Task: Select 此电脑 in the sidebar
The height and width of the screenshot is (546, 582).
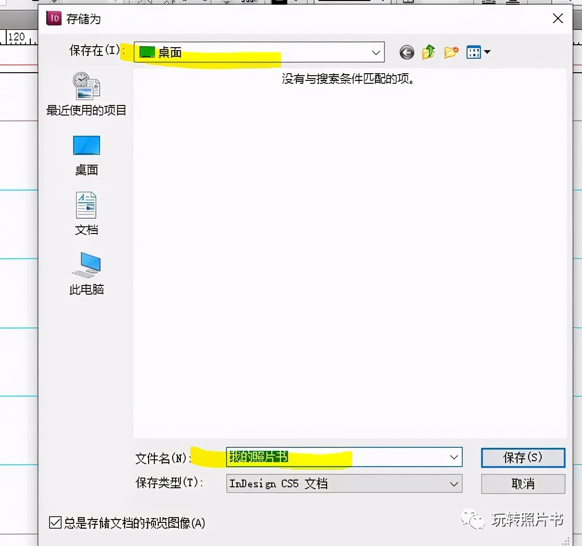Action: (x=86, y=272)
